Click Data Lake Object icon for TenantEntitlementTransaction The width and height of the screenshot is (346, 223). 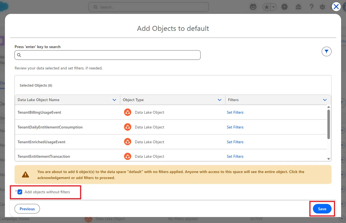tap(127, 156)
